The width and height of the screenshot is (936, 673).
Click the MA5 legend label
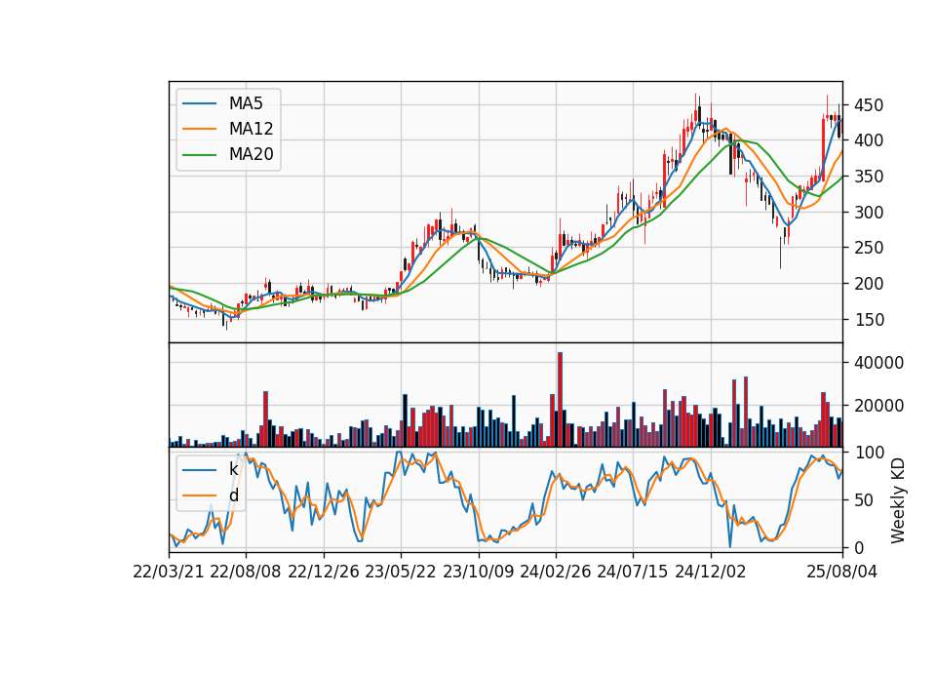246,103
